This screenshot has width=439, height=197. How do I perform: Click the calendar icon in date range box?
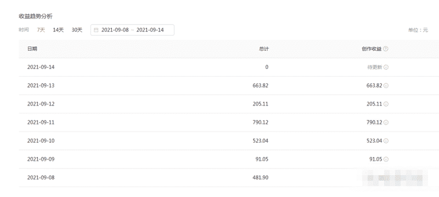click(x=96, y=30)
